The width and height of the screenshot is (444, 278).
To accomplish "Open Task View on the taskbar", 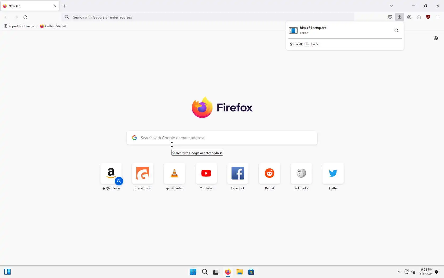I will click(216, 272).
